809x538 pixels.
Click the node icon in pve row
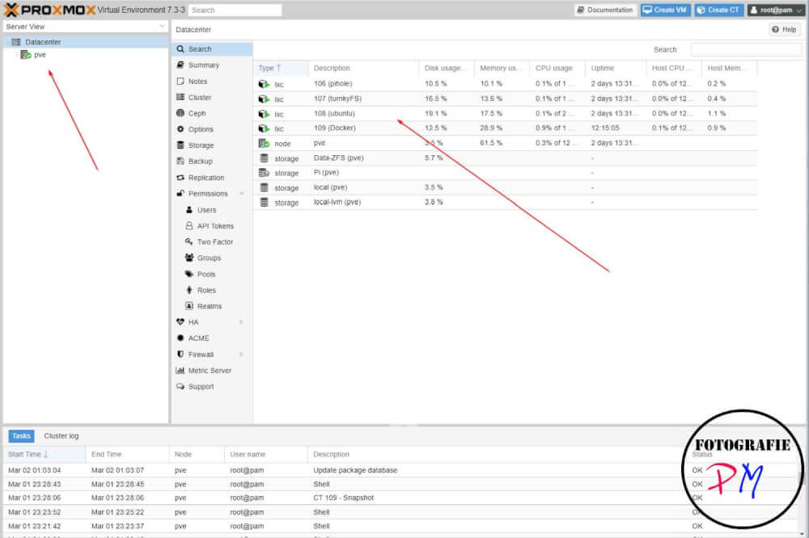pyautogui.click(x=264, y=143)
